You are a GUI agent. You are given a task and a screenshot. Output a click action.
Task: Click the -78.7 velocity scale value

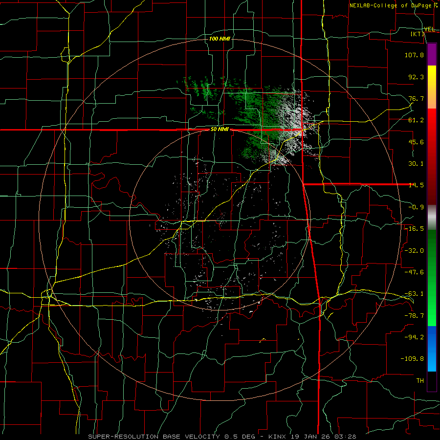tap(414, 316)
